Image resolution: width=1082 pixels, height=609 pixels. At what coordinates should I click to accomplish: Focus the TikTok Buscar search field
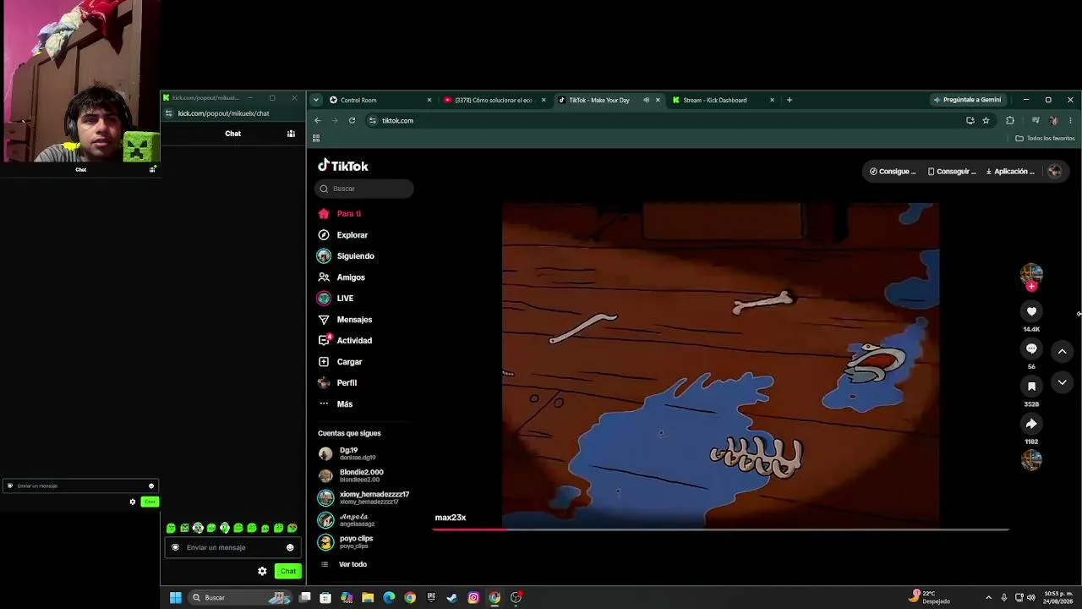click(364, 189)
